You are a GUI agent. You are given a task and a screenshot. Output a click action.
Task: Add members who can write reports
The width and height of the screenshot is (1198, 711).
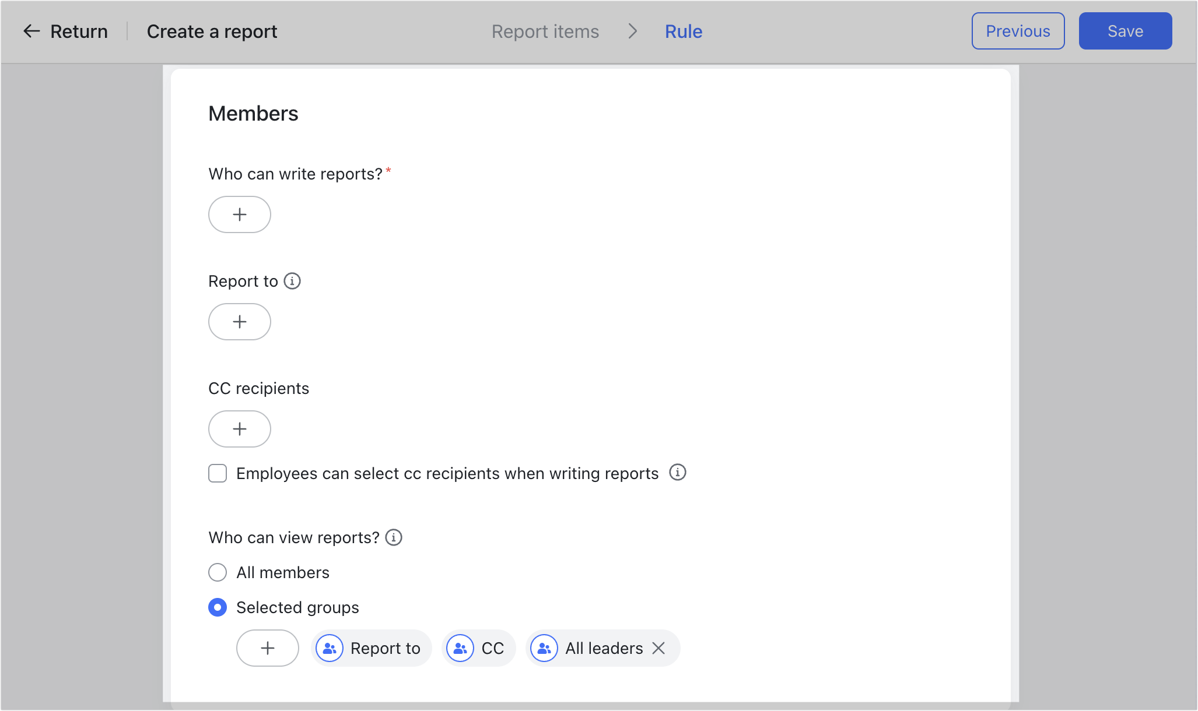pos(239,214)
